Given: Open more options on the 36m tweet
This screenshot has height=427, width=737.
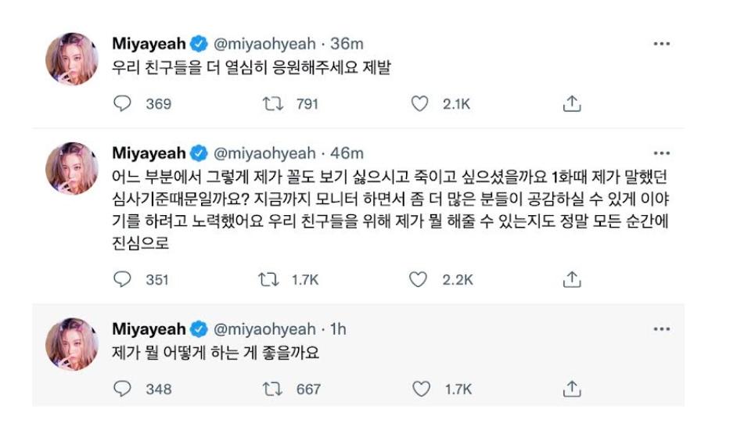Looking at the screenshot, I should click(x=661, y=44).
